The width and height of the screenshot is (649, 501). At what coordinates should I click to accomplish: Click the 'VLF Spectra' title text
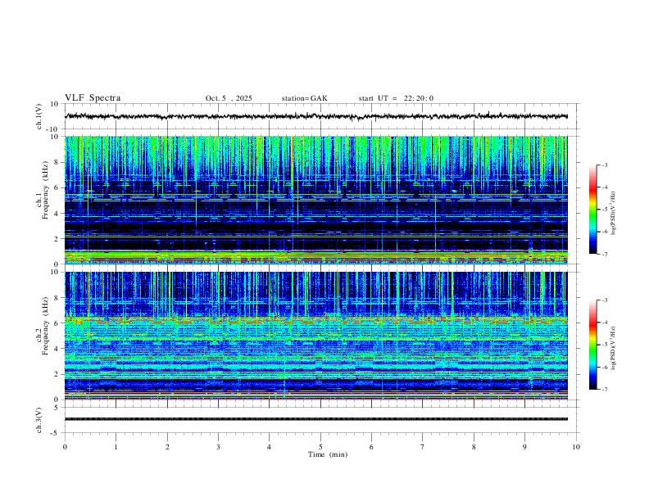[93, 98]
